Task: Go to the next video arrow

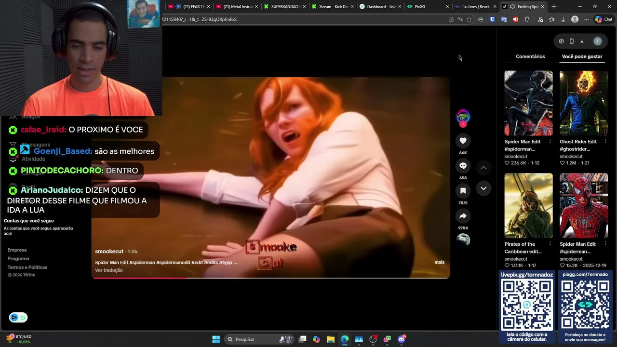Action: pyautogui.click(x=483, y=188)
